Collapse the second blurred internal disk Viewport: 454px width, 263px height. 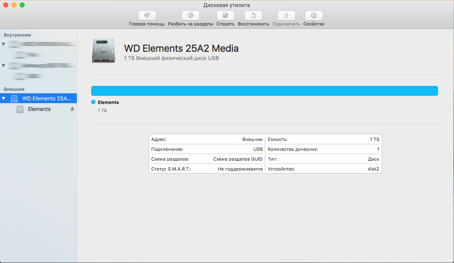click(3, 66)
